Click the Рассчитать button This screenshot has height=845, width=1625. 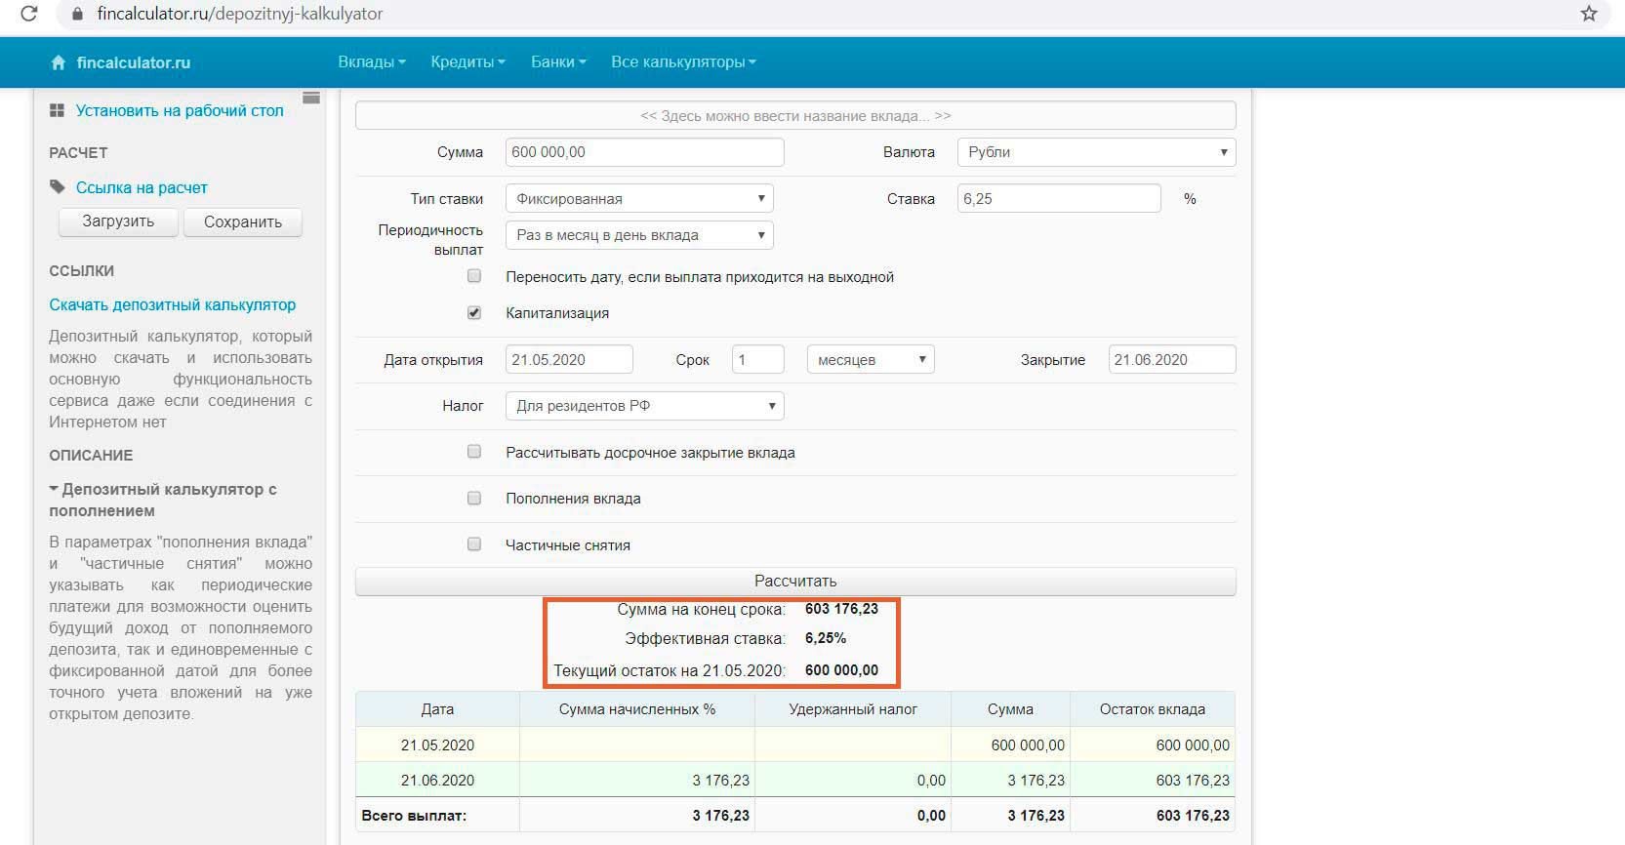795,581
